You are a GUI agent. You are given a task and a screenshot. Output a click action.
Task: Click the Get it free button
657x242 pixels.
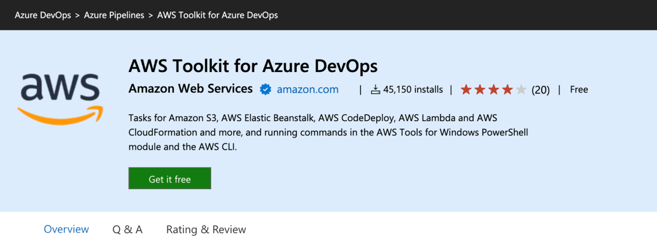click(170, 178)
